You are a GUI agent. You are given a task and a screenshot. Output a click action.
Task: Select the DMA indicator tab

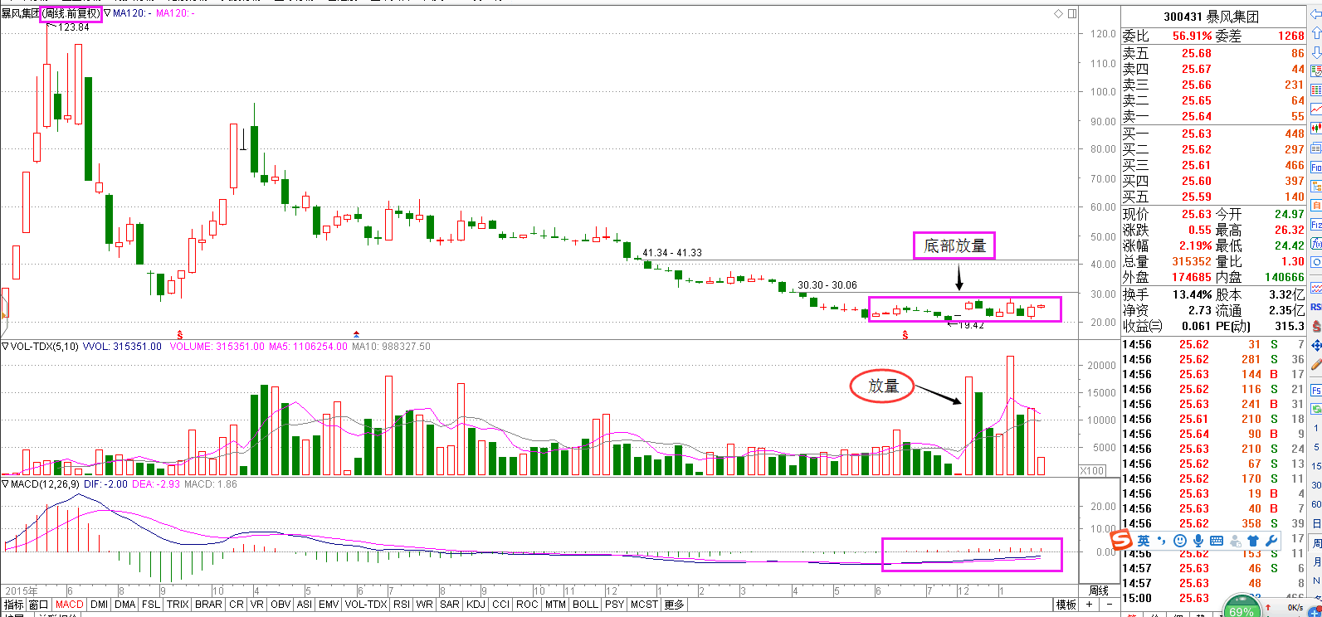point(125,605)
